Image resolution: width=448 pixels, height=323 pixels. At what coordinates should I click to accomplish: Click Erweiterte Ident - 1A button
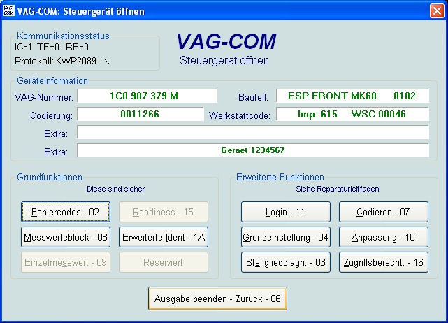(x=164, y=237)
